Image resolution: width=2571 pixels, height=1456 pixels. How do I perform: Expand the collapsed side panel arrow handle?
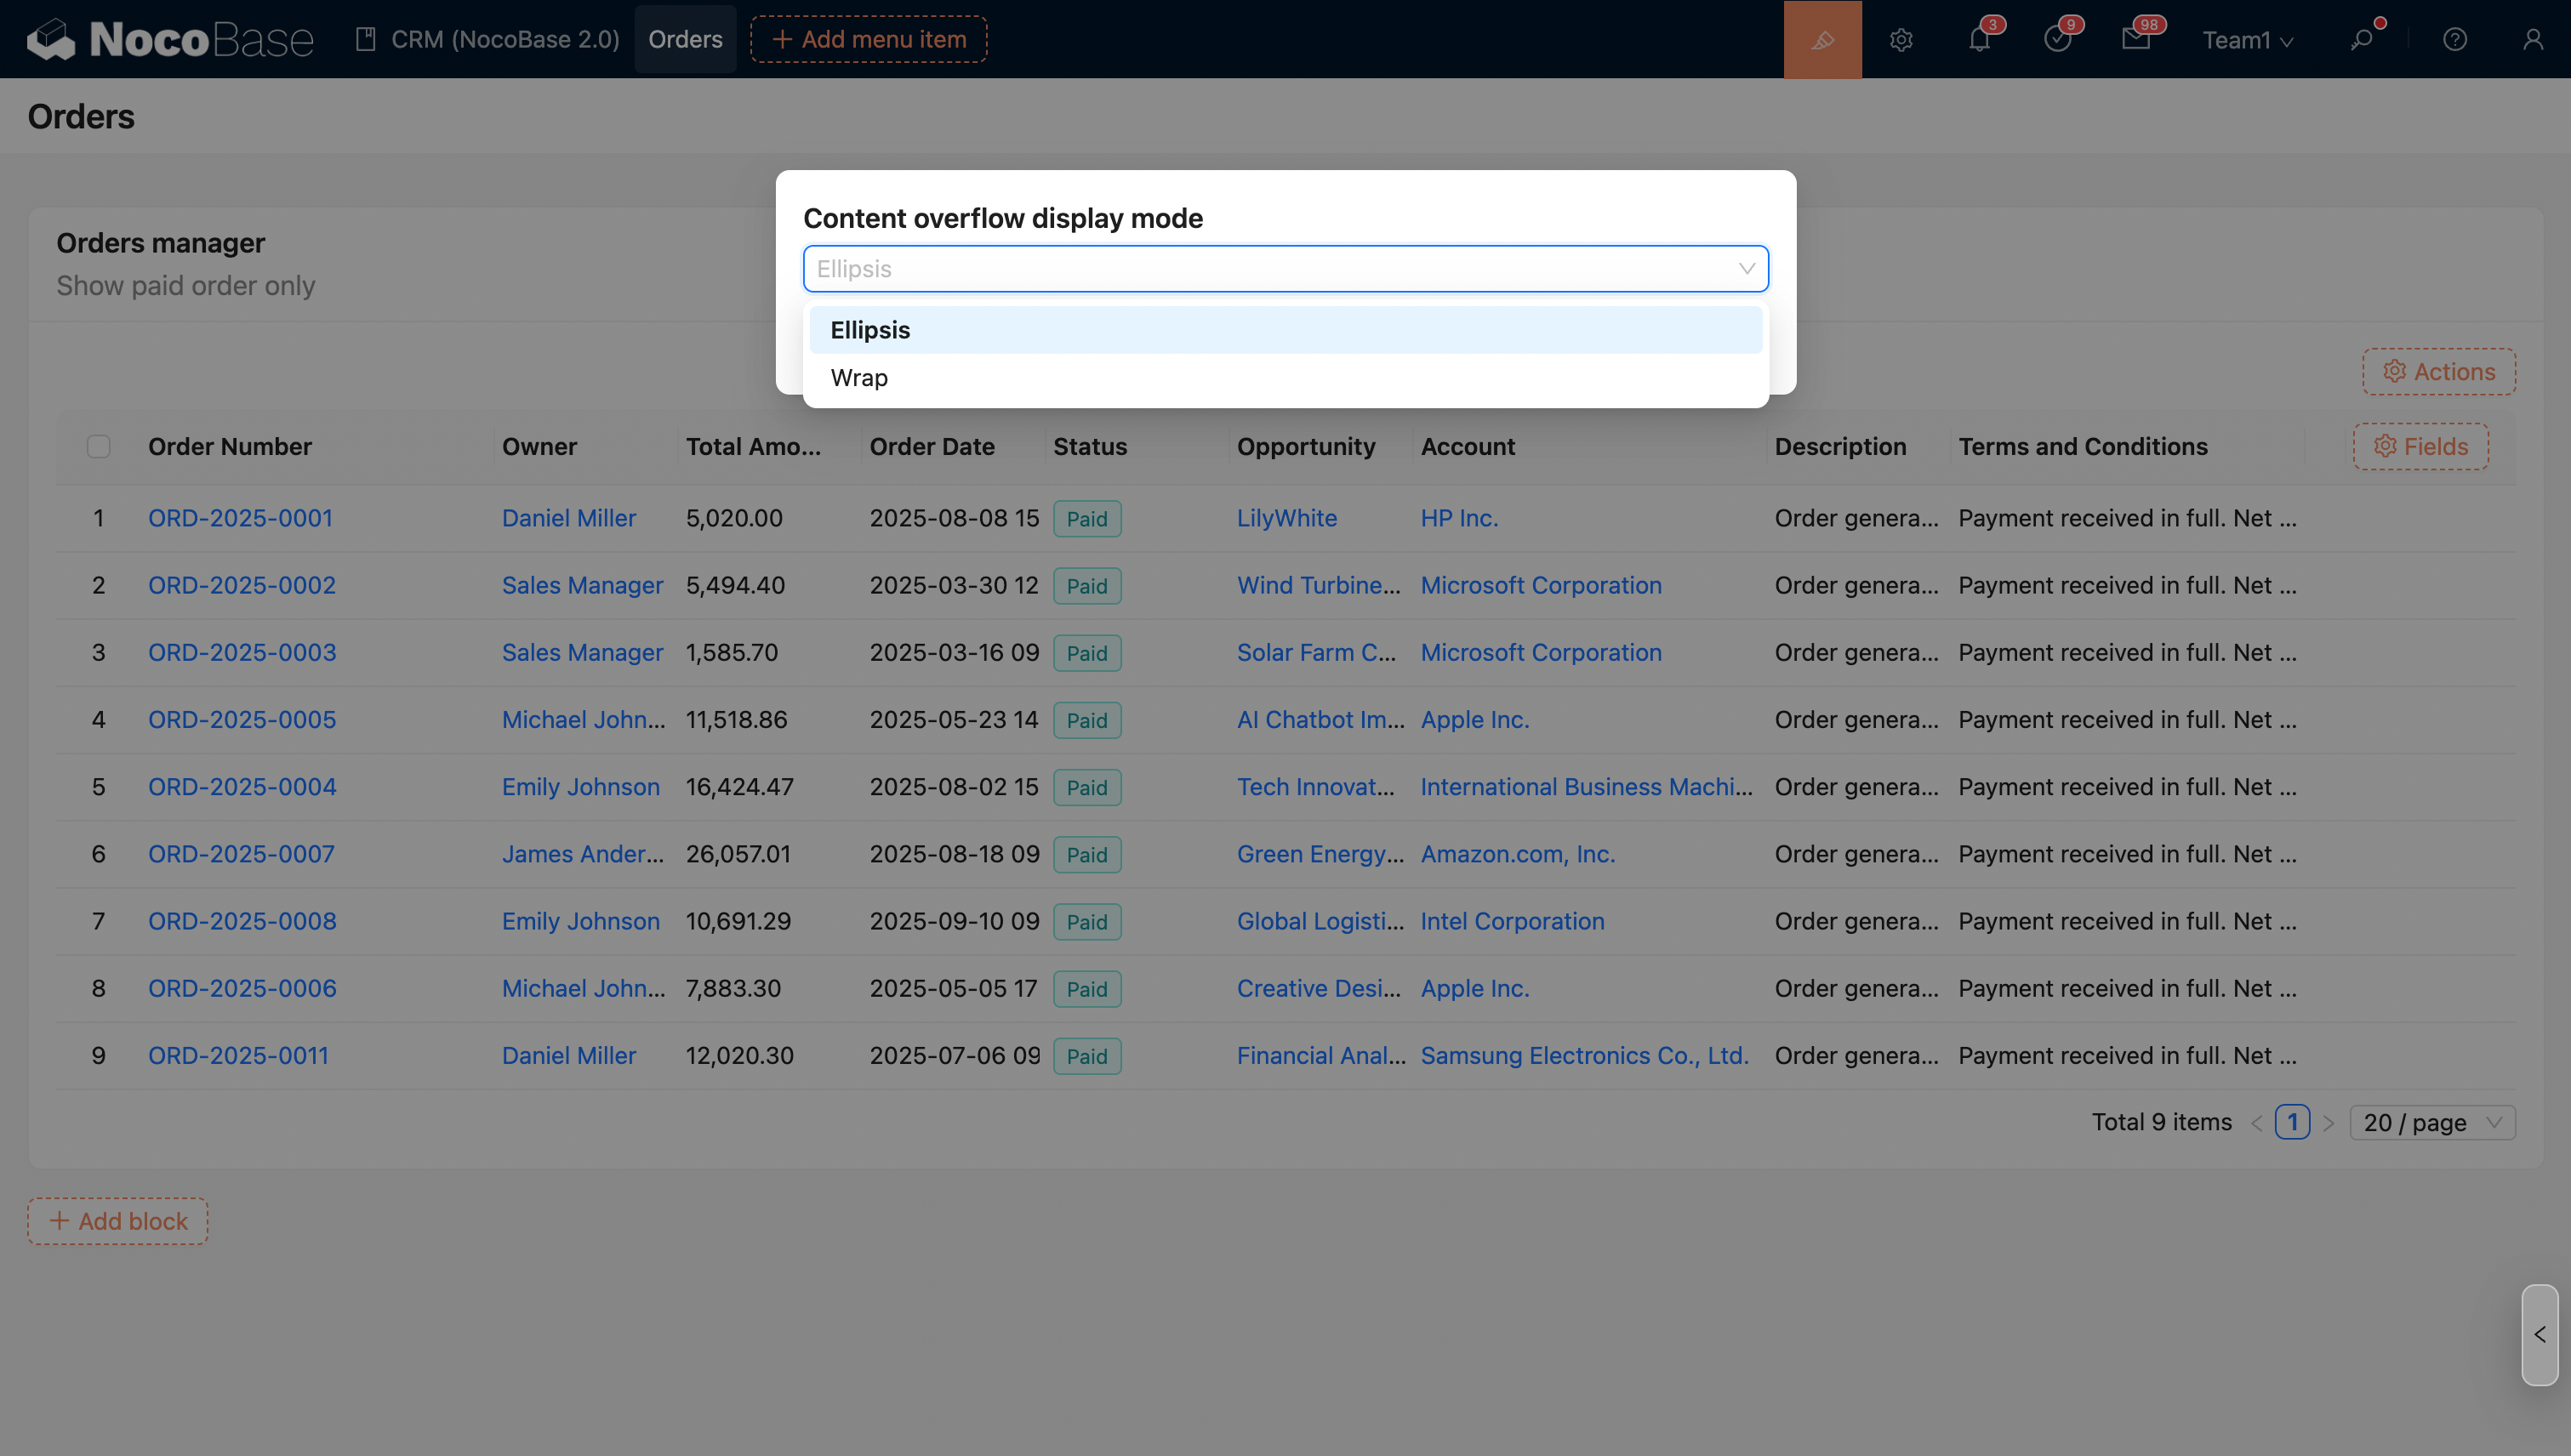point(2539,1334)
